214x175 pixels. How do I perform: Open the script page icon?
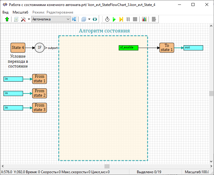coord(16,19)
